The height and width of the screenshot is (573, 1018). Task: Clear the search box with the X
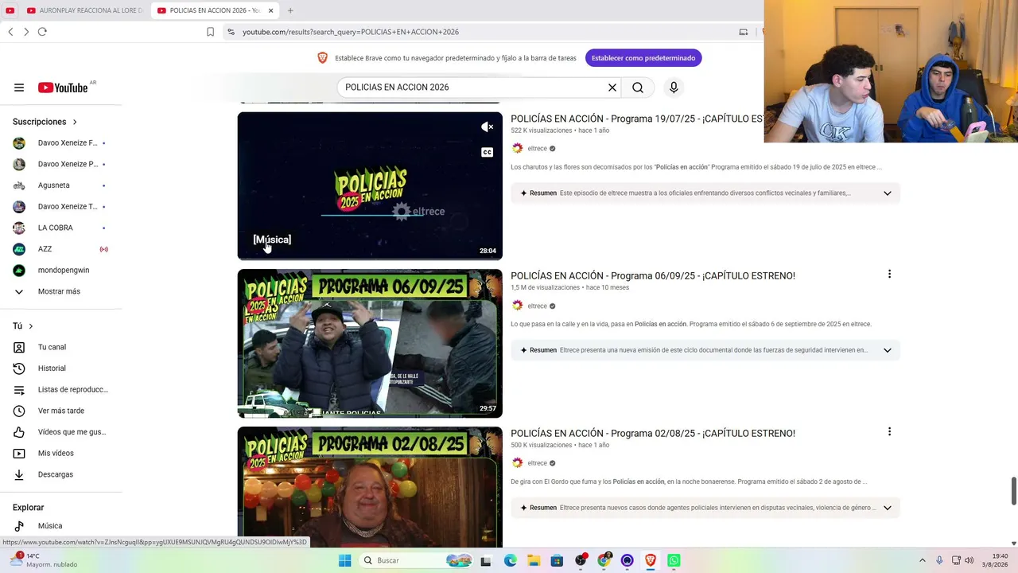coord(612,88)
